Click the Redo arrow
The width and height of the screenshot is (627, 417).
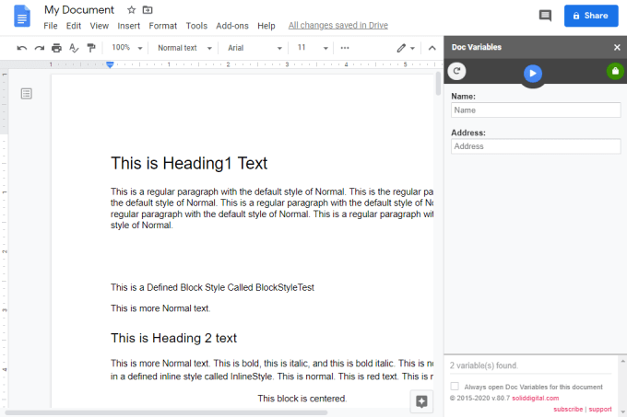39,48
